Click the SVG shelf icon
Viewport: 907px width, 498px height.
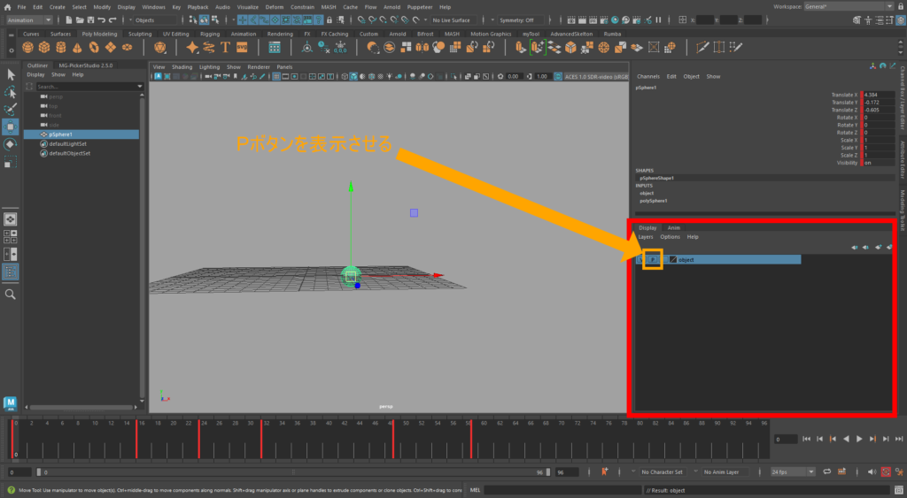241,48
